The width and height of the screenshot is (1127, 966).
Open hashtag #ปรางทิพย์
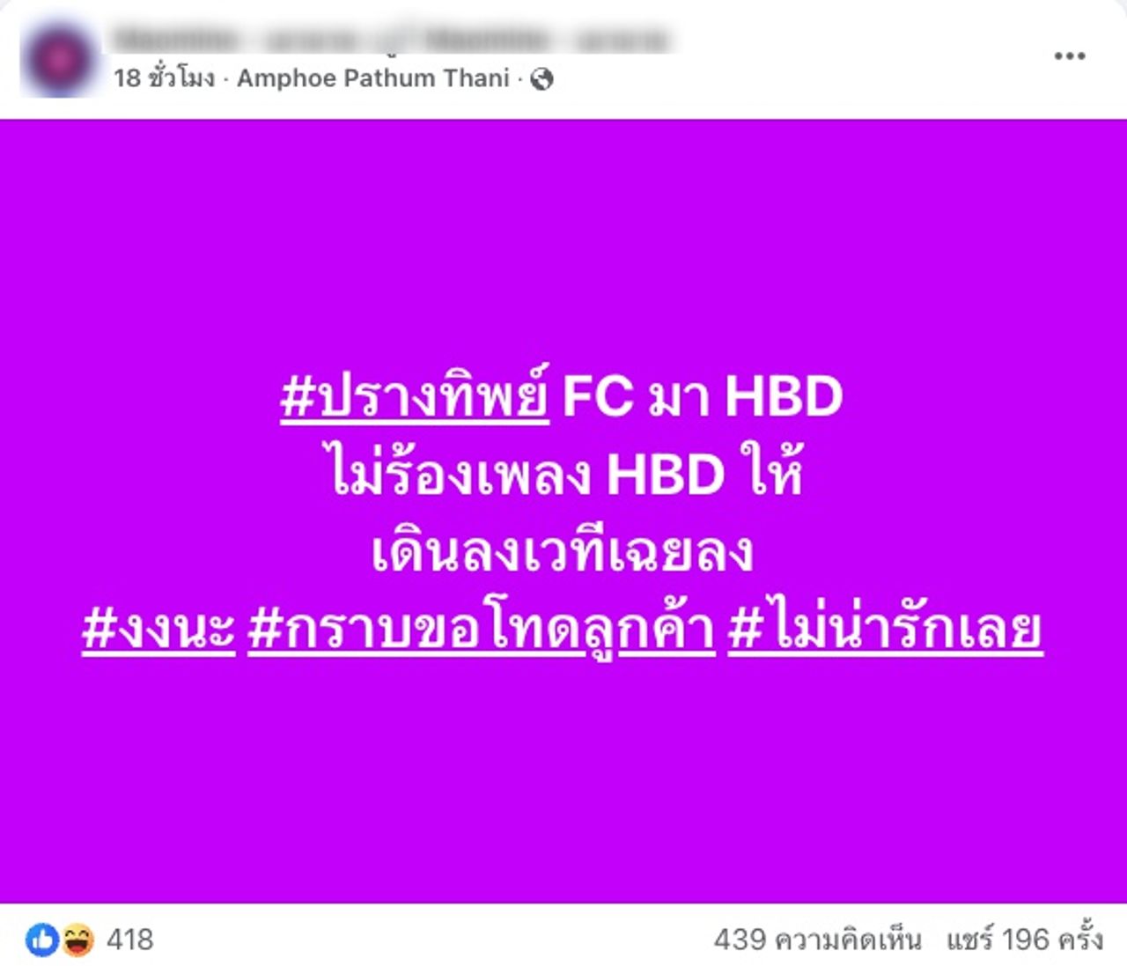[415, 396]
